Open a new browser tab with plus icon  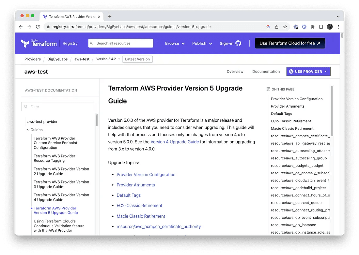(x=109, y=17)
